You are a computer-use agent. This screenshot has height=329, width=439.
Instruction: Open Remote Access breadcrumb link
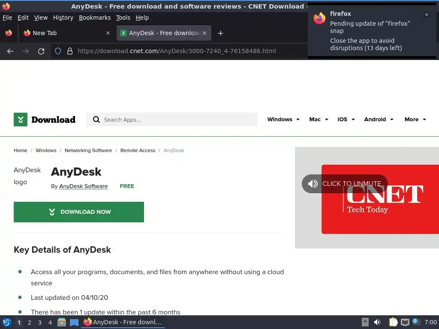(x=138, y=150)
